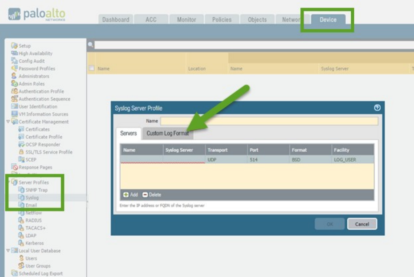The image size is (414, 277).
Task: Open the UDP transport cell
Action: [x=226, y=159]
